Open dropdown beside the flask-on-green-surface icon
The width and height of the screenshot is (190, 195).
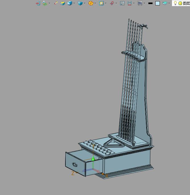[x=49, y=3]
